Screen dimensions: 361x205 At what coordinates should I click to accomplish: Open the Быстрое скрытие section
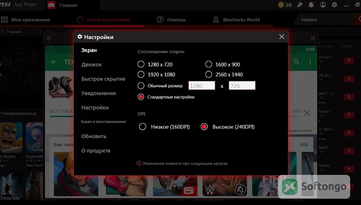pyautogui.click(x=103, y=79)
